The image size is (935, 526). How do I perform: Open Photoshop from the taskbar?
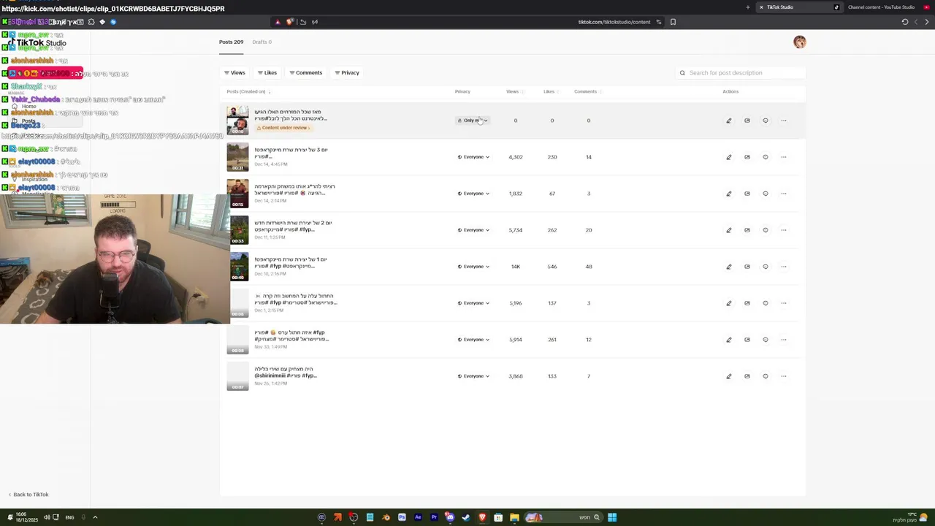pyautogui.click(x=402, y=517)
